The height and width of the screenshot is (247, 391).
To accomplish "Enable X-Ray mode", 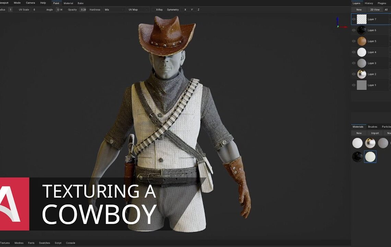I will [x=158, y=10].
